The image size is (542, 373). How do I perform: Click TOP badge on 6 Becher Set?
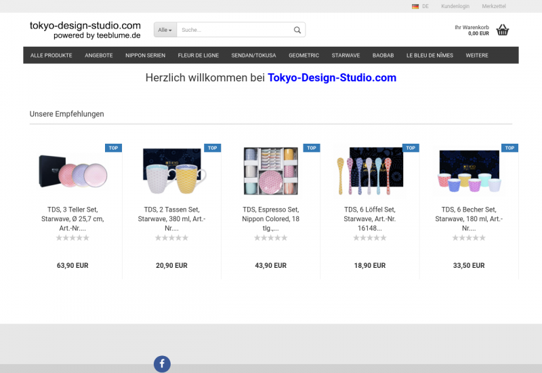click(509, 148)
